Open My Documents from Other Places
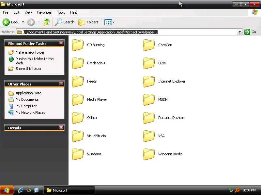Viewport: 261px width, 195px height. [27, 99]
